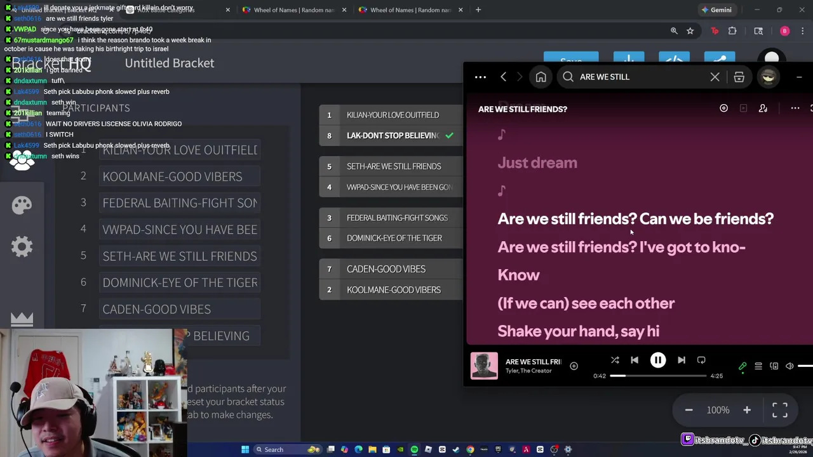Viewport: 813px width, 457px height.
Task: Go back in Spotify navigation
Action: (x=503, y=77)
